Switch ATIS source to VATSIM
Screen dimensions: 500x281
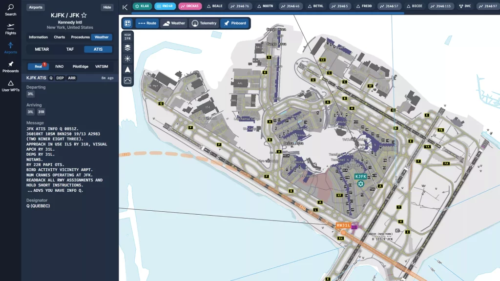pyautogui.click(x=102, y=66)
